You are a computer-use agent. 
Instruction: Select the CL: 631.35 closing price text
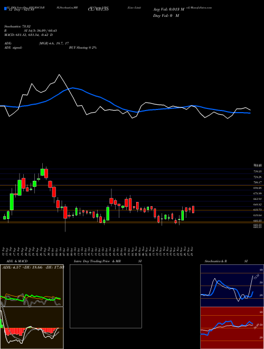[99, 10]
